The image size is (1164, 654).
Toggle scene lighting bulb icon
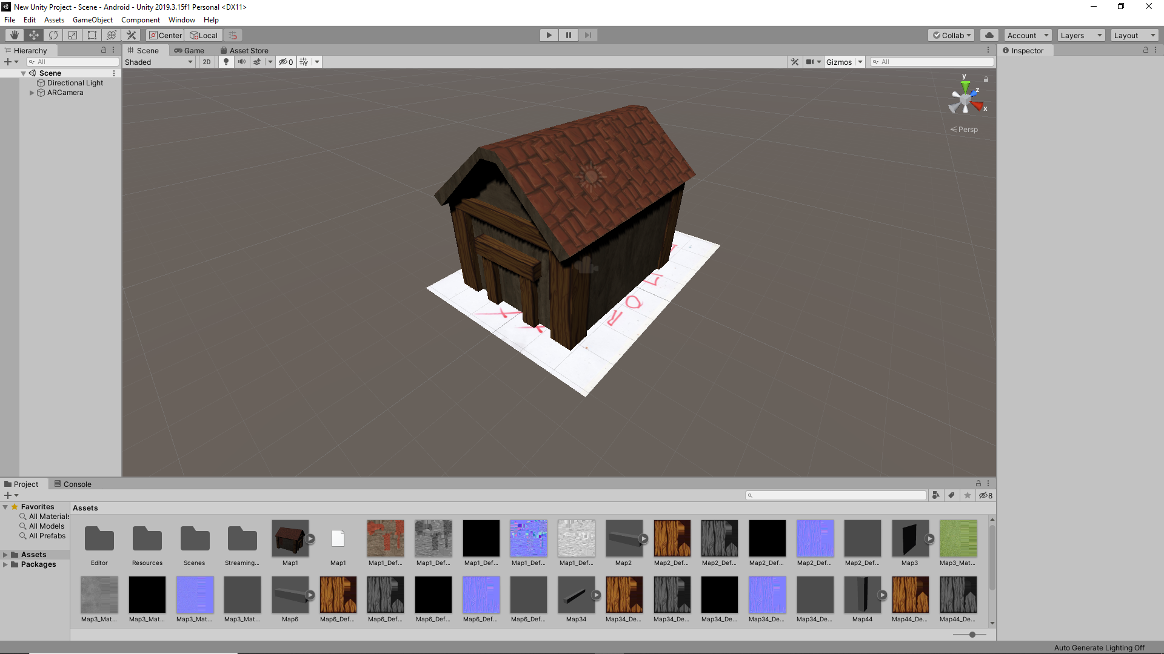point(226,62)
